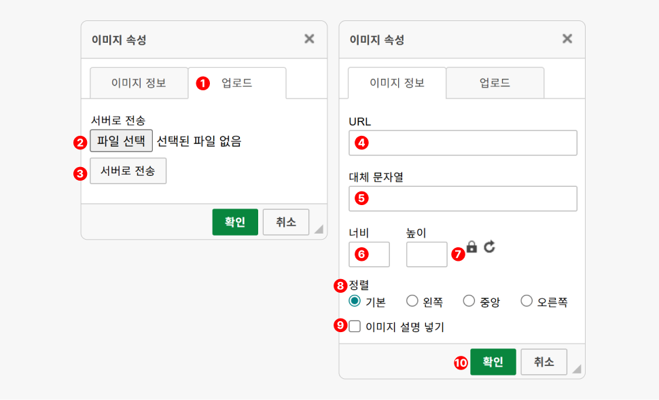The height and width of the screenshot is (400, 659).
Task: Click the 높이 height input box
Action: point(427,255)
